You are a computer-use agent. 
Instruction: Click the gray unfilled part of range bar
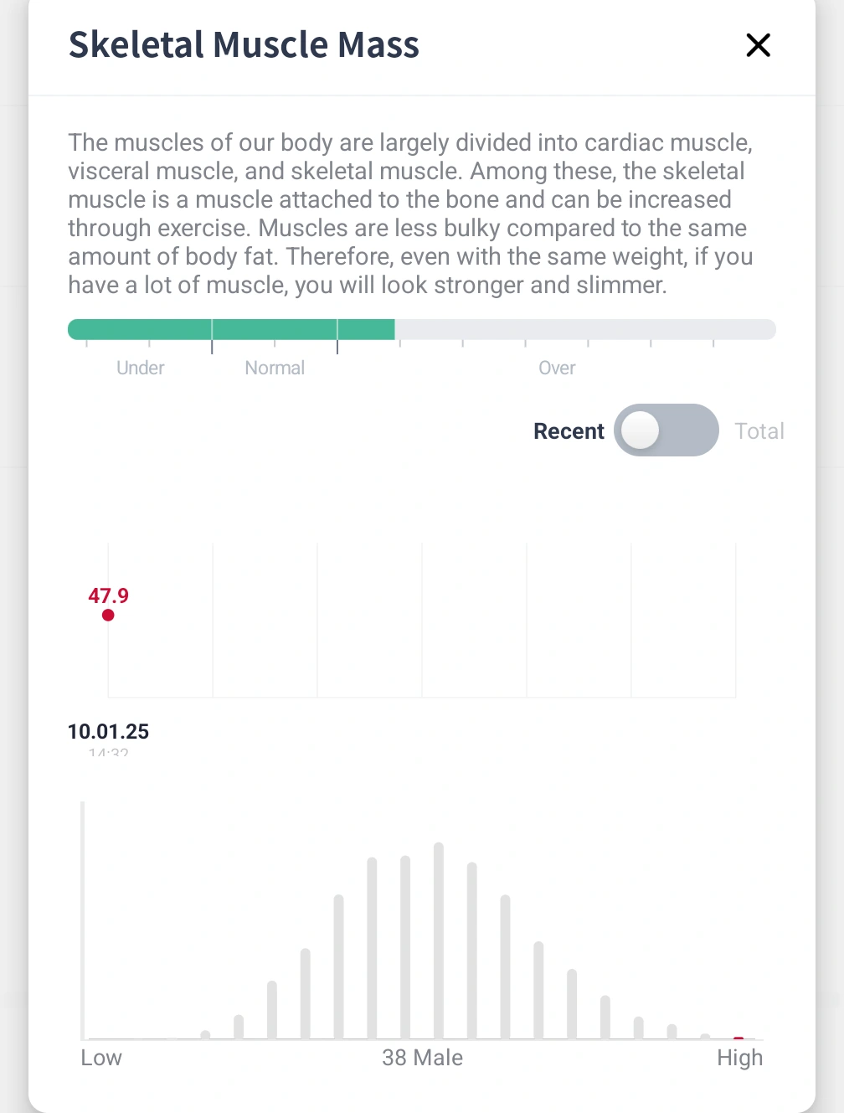pyautogui.click(x=584, y=329)
